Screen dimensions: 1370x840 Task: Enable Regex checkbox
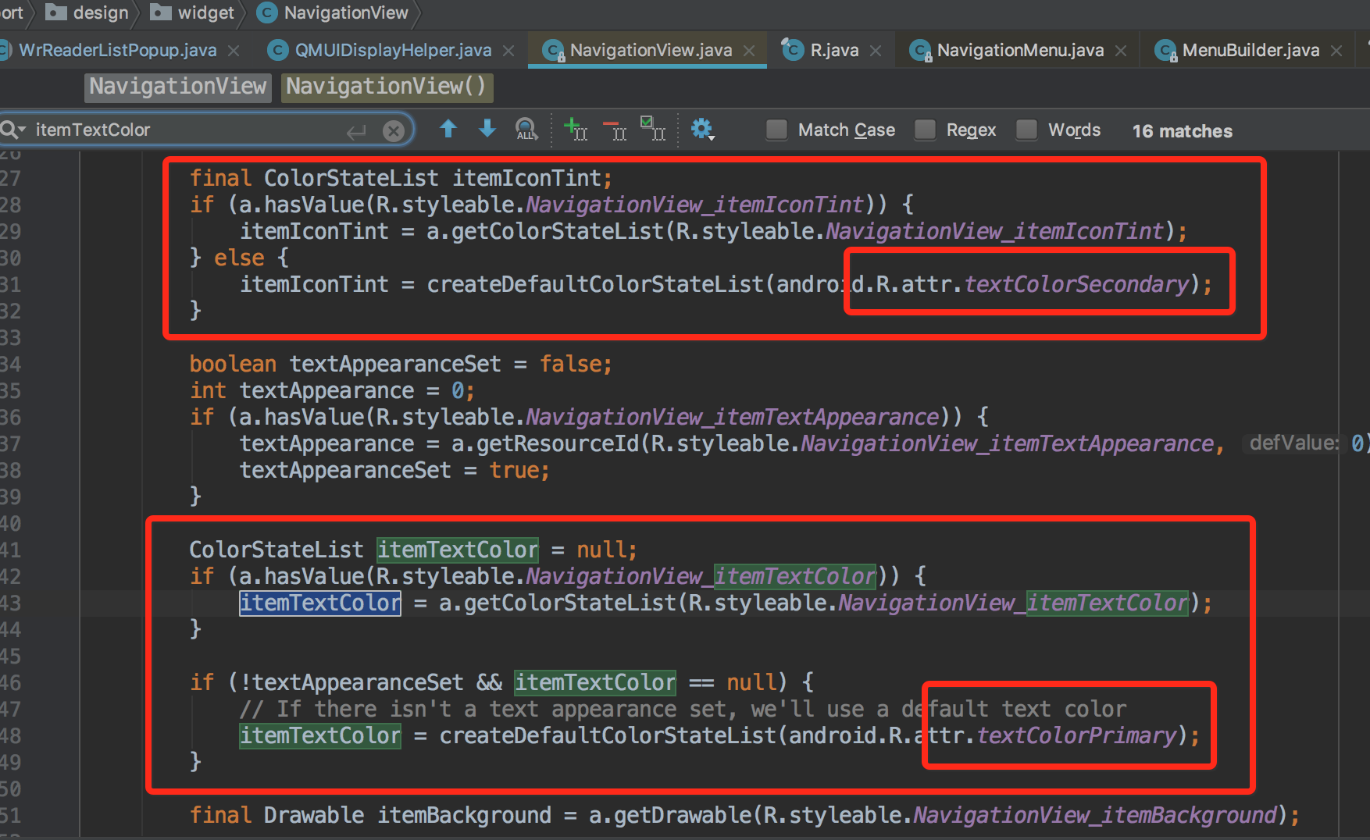(925, 130)
